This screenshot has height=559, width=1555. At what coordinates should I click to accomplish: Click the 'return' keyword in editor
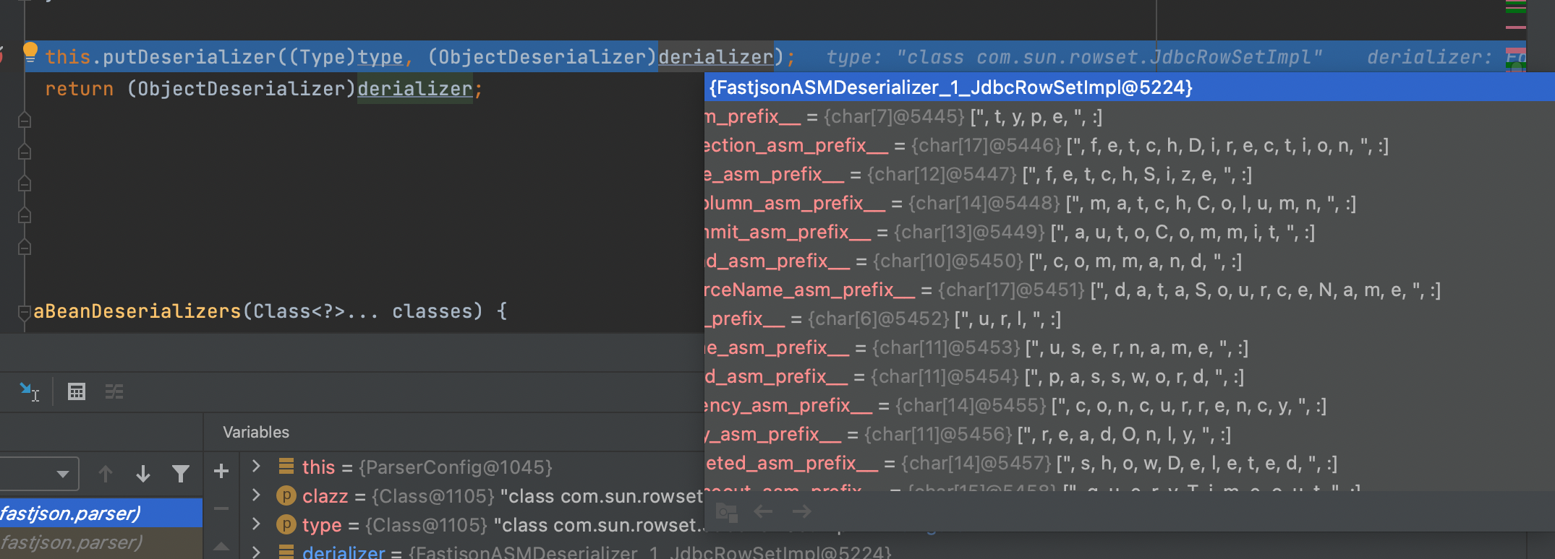pos(80,89)
